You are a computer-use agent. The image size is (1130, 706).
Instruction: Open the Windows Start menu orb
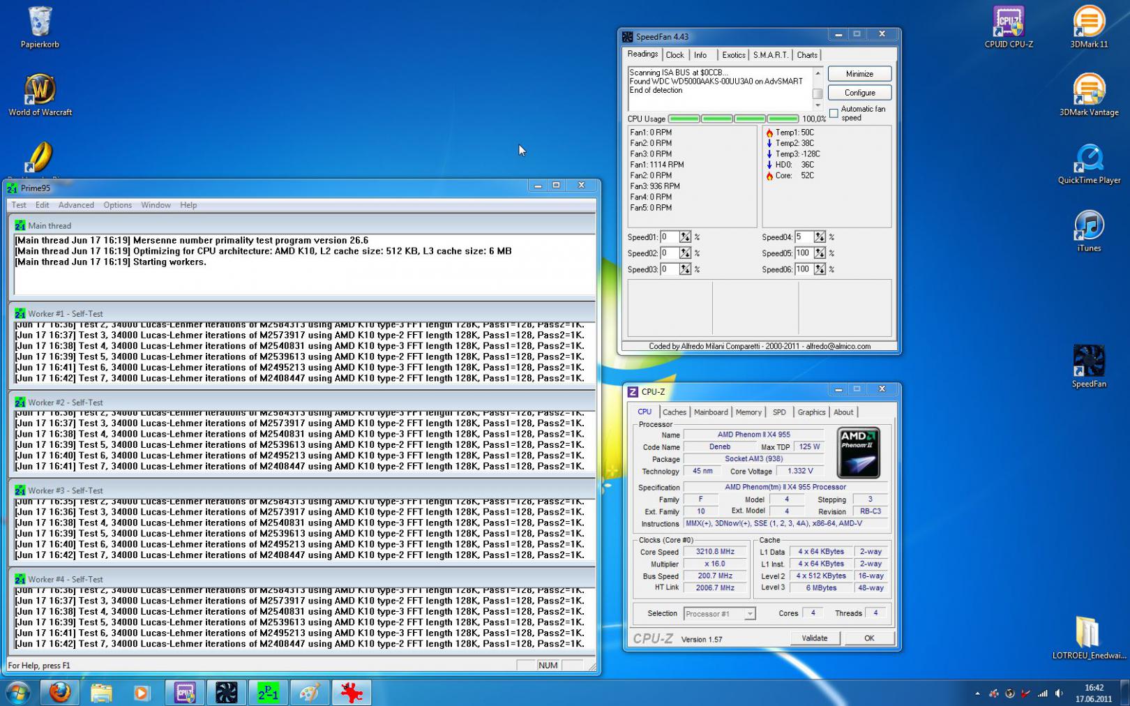(x=18, y=693)
